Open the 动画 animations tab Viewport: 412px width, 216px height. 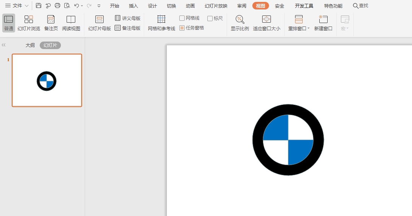[x=190, y=6]
